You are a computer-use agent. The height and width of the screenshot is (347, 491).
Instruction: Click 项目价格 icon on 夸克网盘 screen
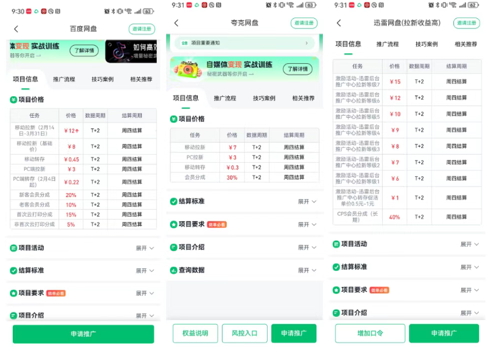click(174, 119)
